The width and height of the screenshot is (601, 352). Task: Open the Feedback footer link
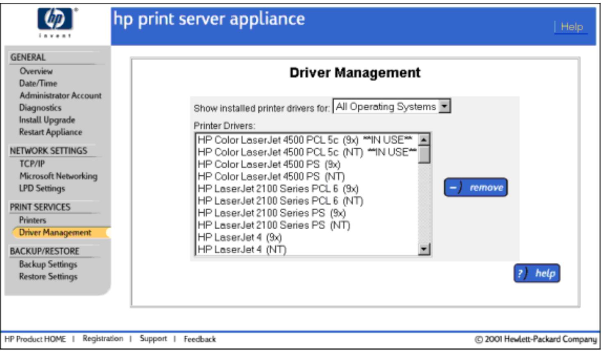point(200,339)
